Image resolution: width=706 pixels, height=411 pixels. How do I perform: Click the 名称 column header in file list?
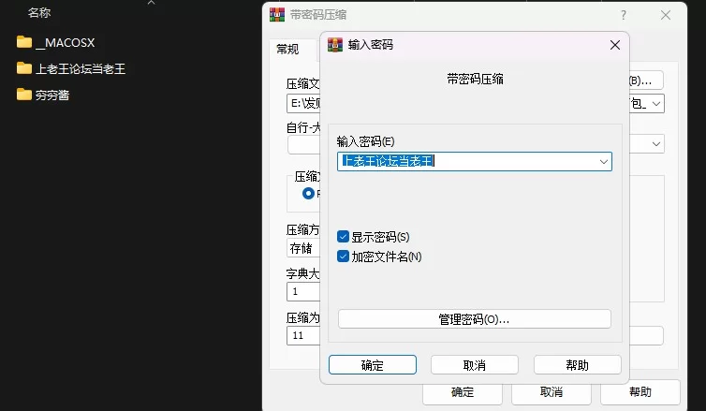pyautogui.click(x=39, y=13)
